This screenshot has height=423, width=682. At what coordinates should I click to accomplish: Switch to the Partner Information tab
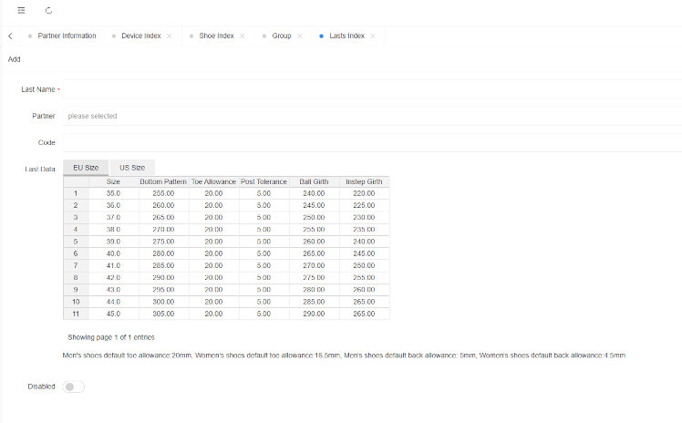(x=67, y=36)
